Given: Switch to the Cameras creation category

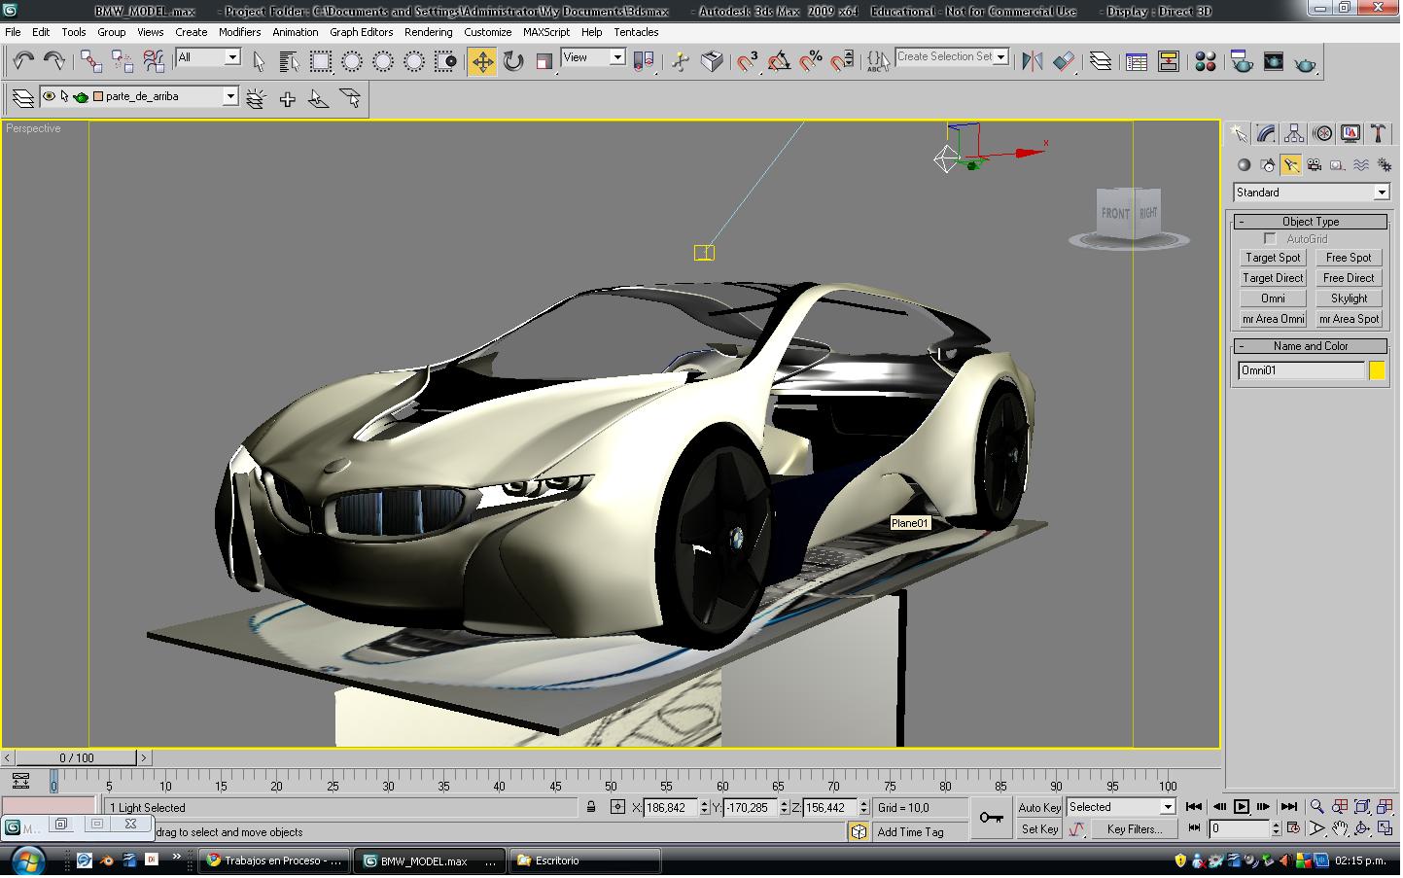Looking at the screenshot, I should click(1315, 165).
